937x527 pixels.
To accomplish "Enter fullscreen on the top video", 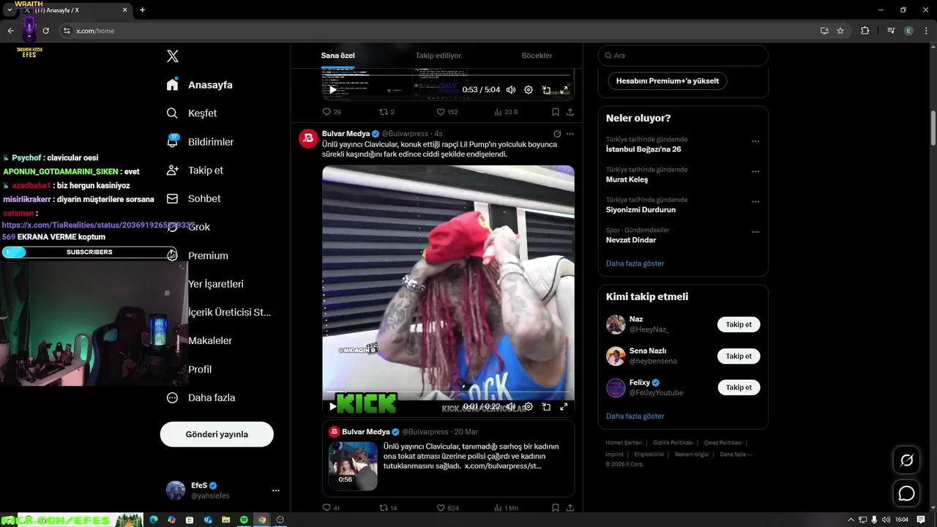I will coord(564,90).
